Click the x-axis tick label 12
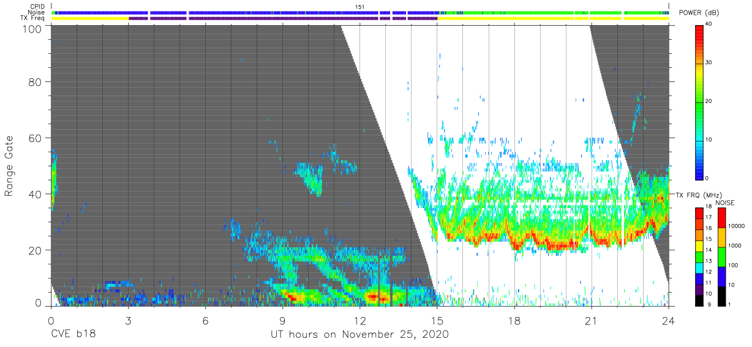The image size is (752, 347). click(359, 320)
